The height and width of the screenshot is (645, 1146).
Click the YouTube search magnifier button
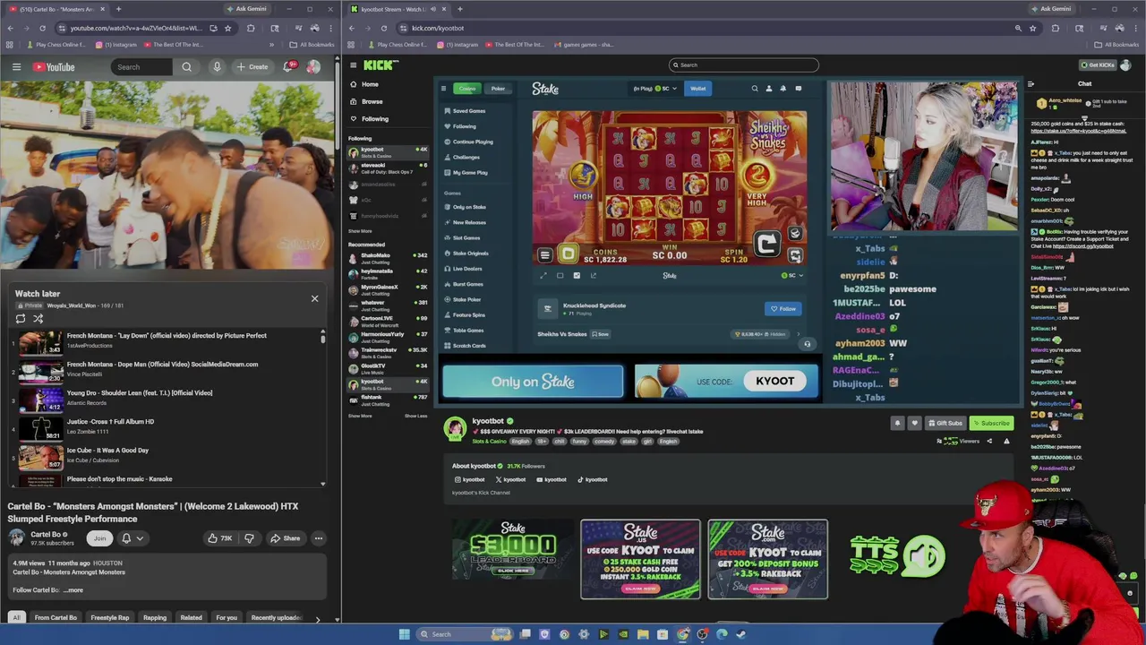[x=186, y=67]
